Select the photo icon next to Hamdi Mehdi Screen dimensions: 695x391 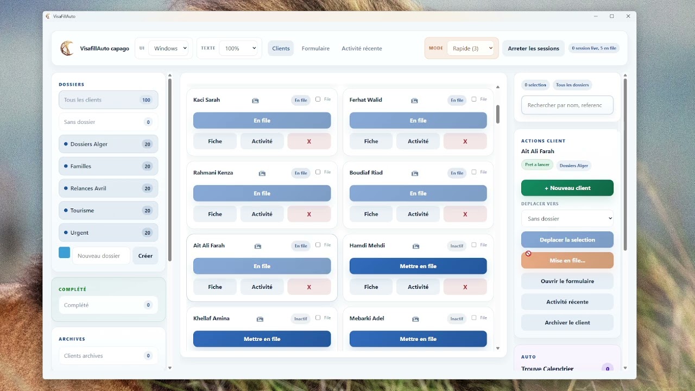tap(416, 246)
